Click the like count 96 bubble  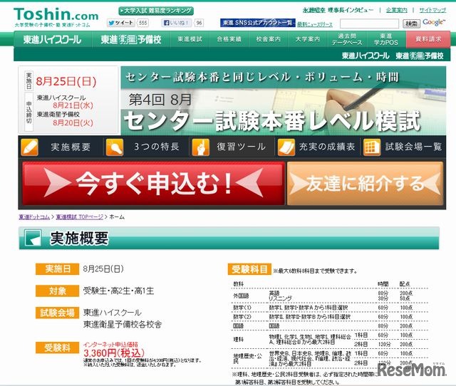pyautogui.click(x=199, y=23)
